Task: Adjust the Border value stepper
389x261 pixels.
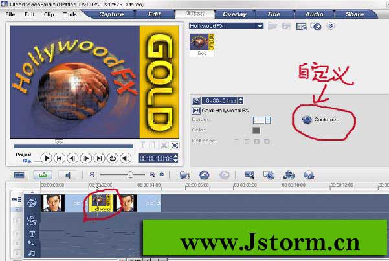Action: pos(268,120)
